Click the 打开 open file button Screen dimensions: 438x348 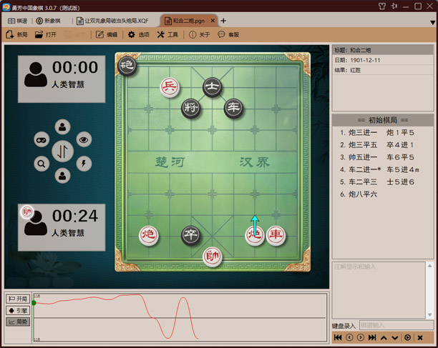coord(46,34)
